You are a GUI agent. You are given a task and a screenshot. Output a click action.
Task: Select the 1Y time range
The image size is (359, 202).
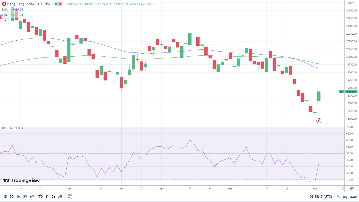pos(47,196)
